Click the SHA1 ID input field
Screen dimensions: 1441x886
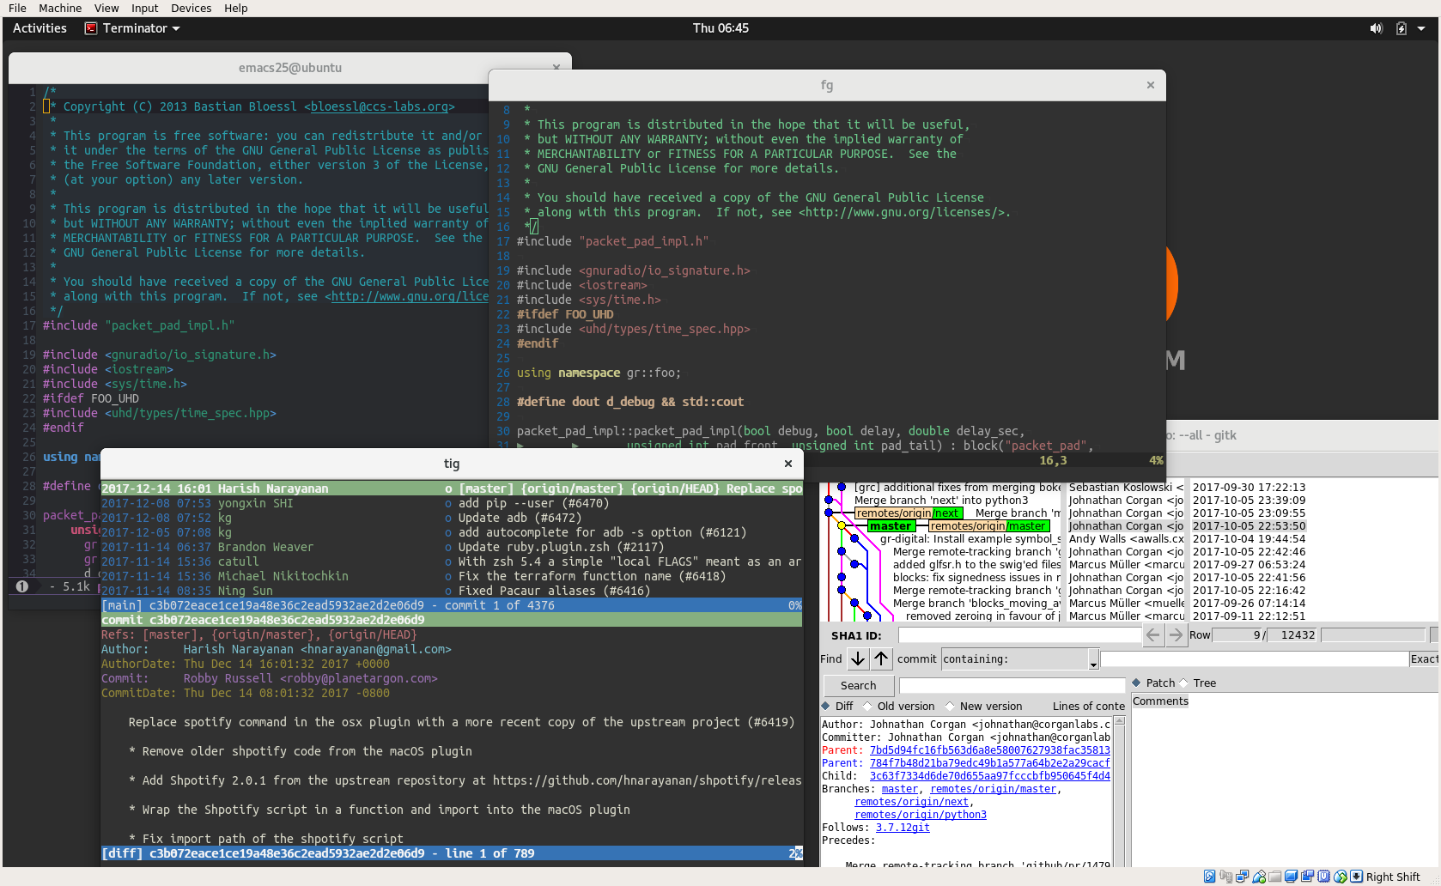pos(1019,635)
